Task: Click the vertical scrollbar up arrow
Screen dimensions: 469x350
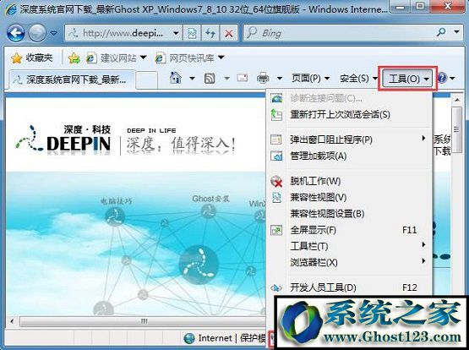Action: (x=456, y=100)
